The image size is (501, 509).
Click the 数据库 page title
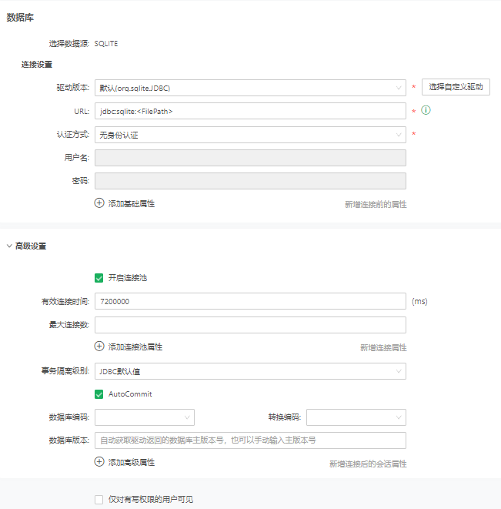(x=20, y=18)
